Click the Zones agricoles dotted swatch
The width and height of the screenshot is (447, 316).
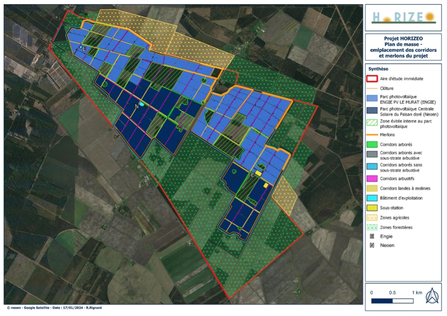(372, 217)
